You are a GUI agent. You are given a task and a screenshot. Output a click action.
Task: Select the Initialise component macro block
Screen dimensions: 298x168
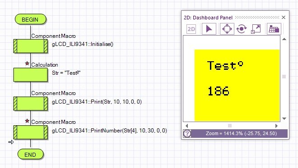[30, 46]
